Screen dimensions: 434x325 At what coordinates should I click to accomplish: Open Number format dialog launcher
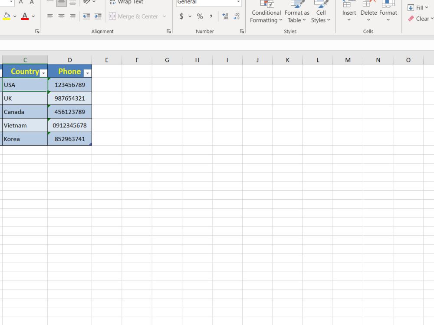tap(242, 32)
